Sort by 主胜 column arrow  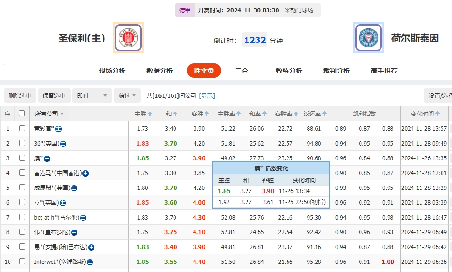(150, 114)
